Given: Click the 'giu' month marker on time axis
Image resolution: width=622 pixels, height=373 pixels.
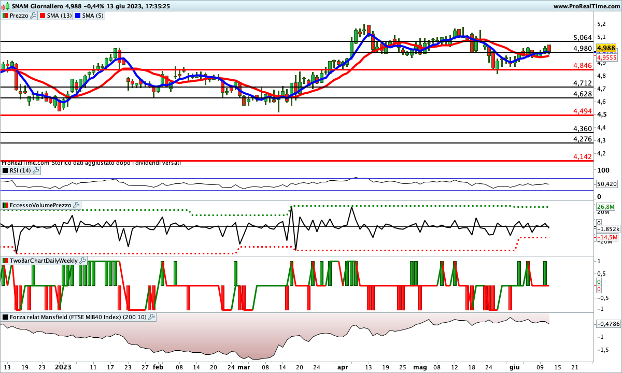Looking at the screenshot, I should 515,367.
